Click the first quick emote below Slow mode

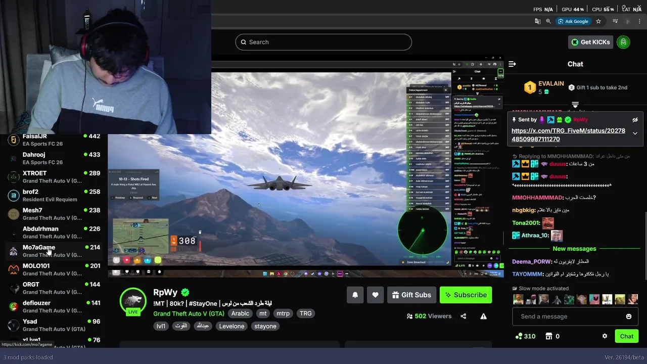(x=518, y=299)
